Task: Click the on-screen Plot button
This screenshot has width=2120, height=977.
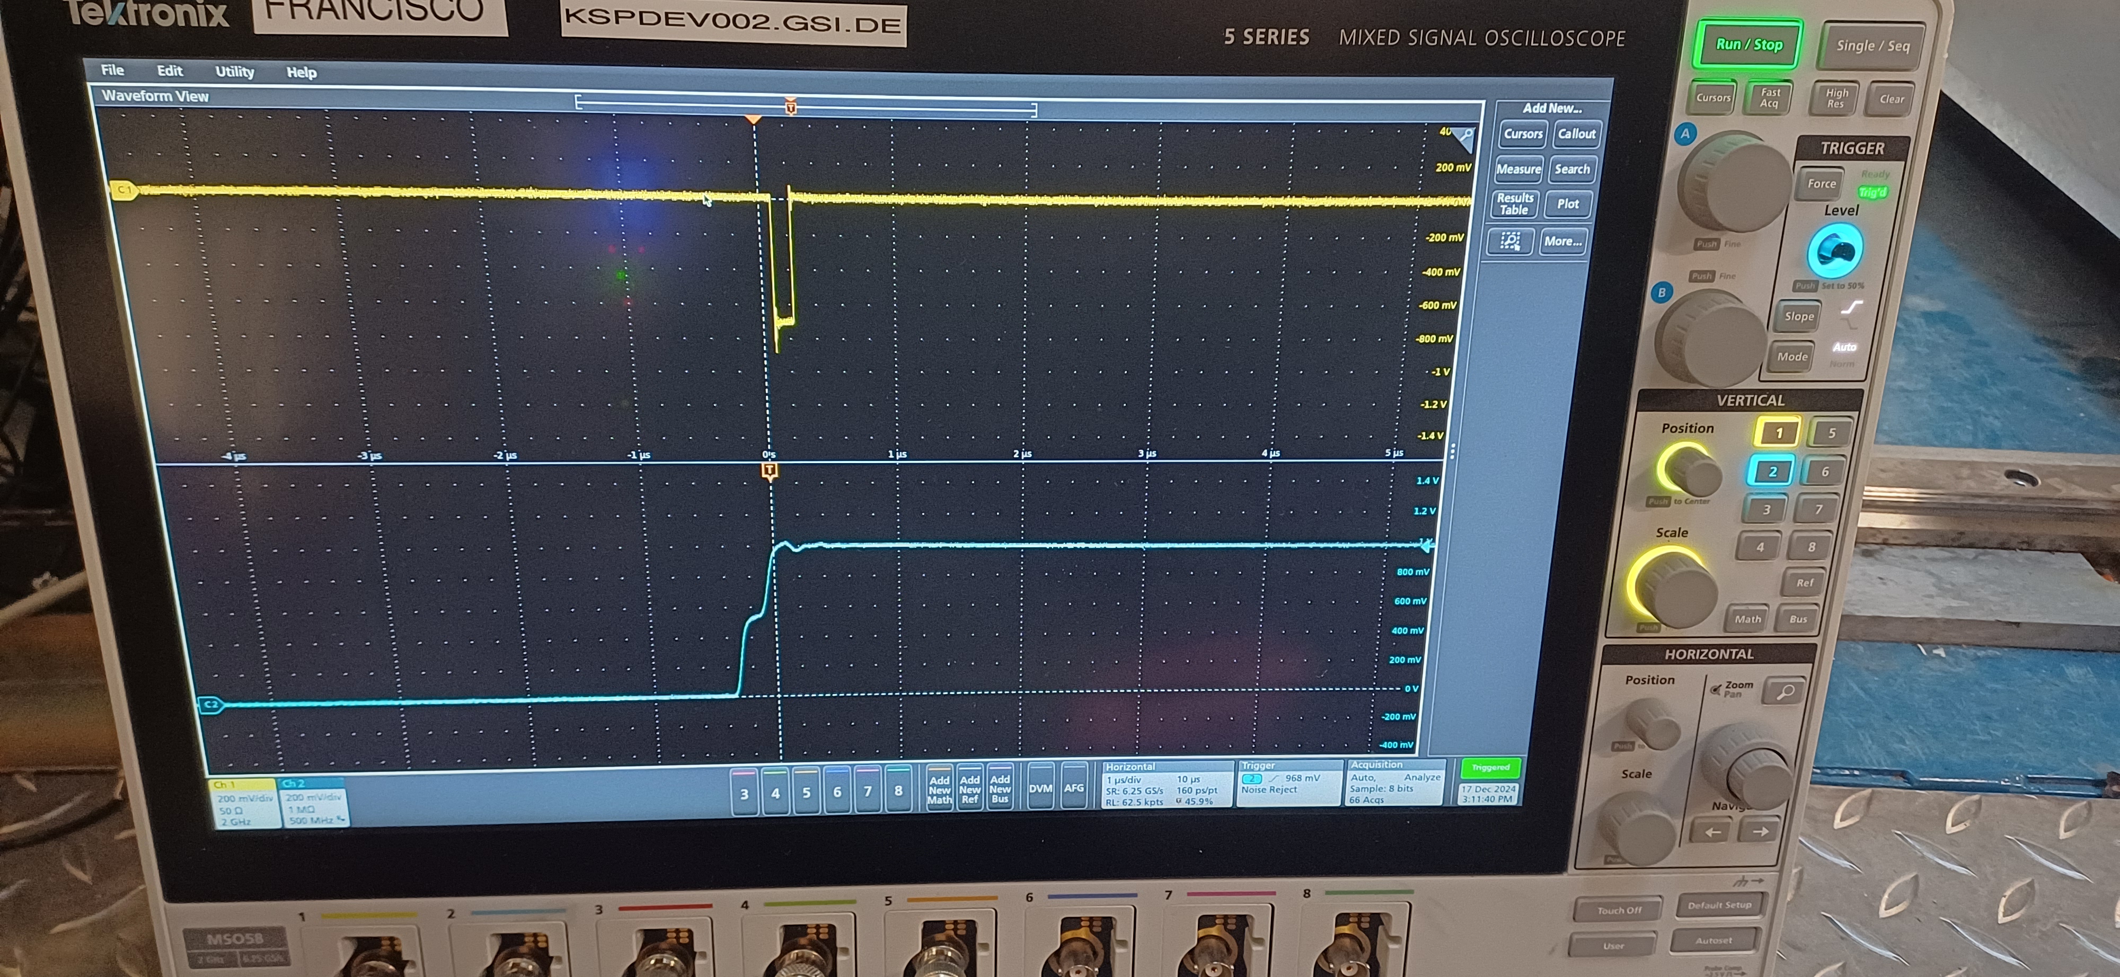Action: pos(1568,204)
